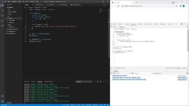Open Run and Debug view in activity bar
This screenshot has width=189, height=106.
[2, 21]
